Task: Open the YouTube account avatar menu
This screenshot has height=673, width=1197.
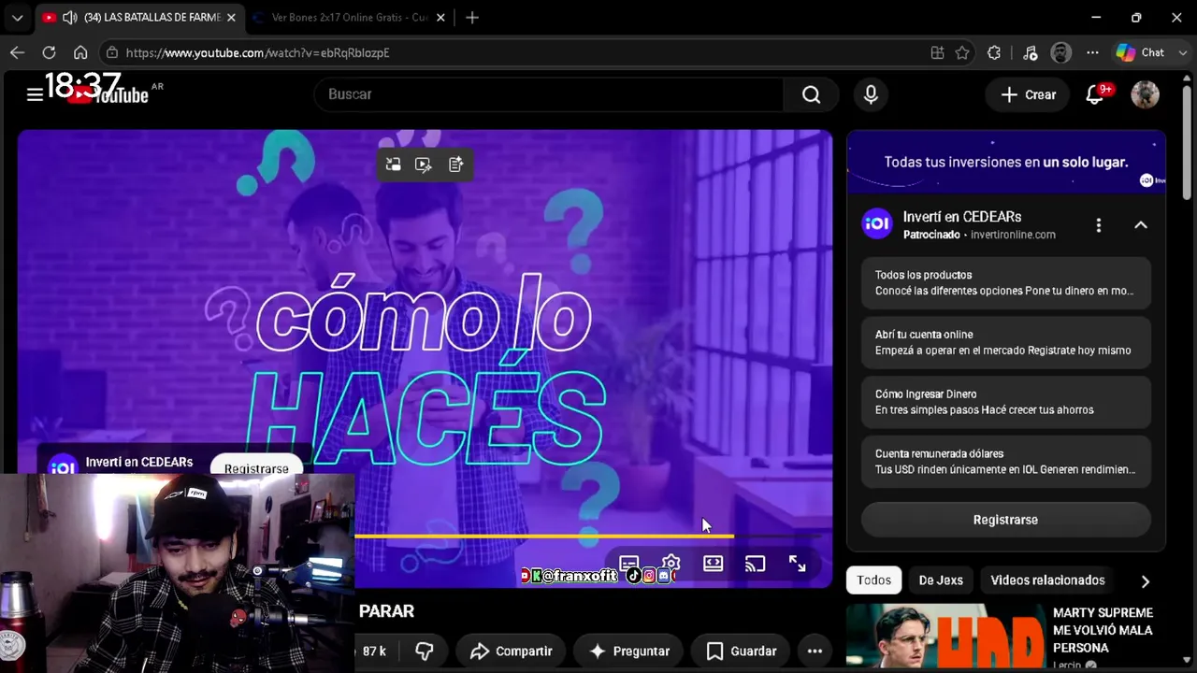Action: [1145, 94]
